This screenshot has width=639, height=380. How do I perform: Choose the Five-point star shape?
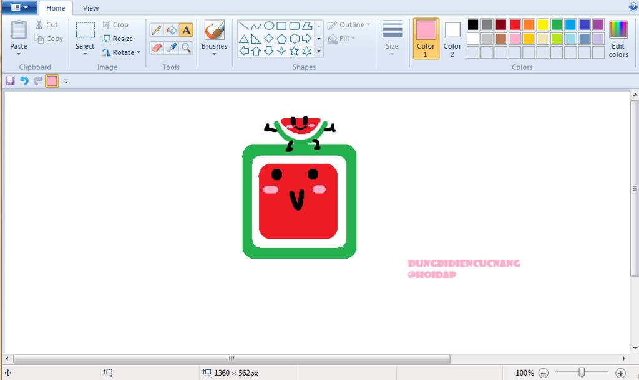point(295,51)
